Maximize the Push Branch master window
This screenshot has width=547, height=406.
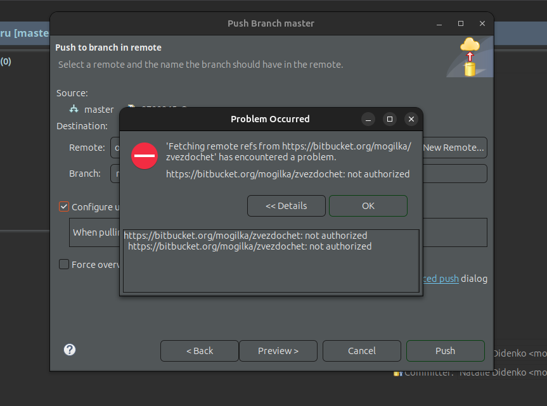point(461,23)
